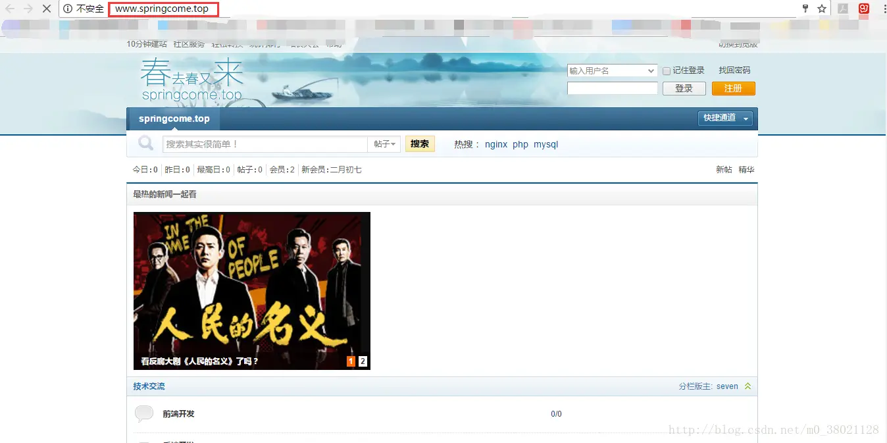Click the nginx hot search link

click(496, 144)
